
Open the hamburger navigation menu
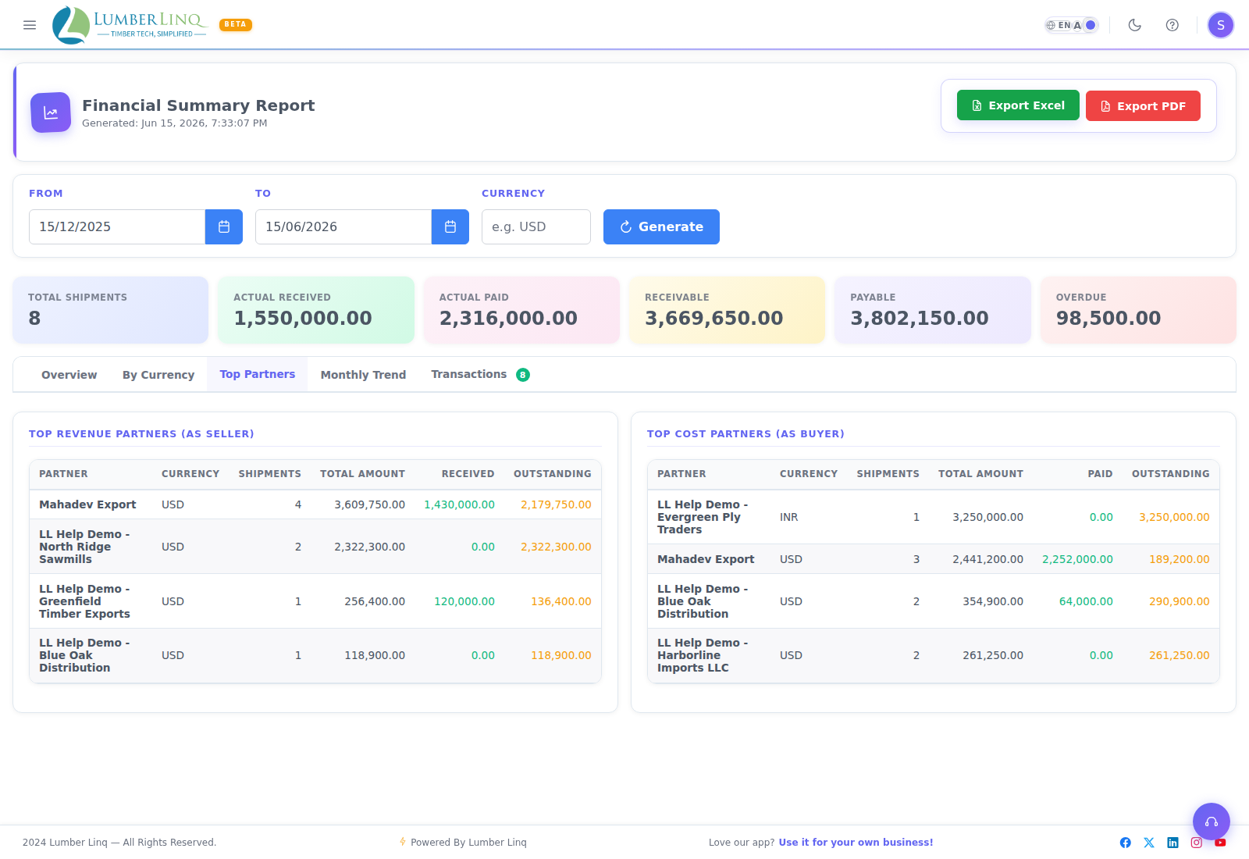pyautogui.click(x=30, y=25)
